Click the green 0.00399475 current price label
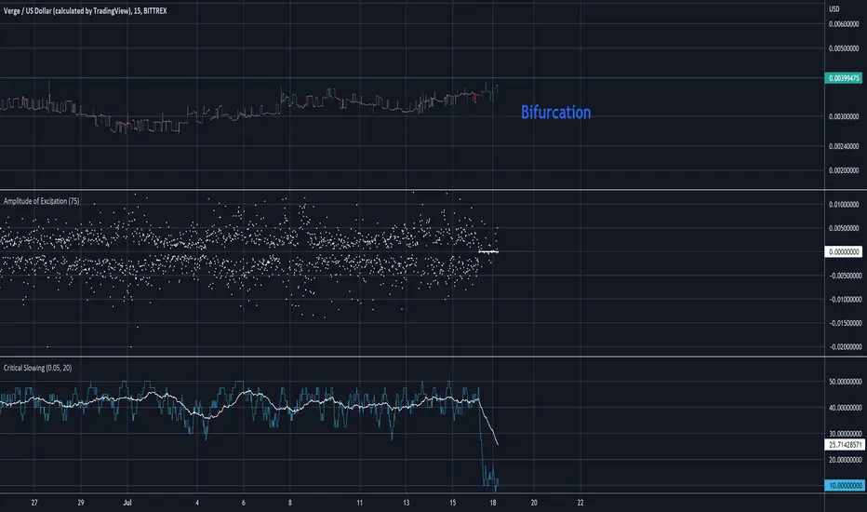 coord(843,78)
